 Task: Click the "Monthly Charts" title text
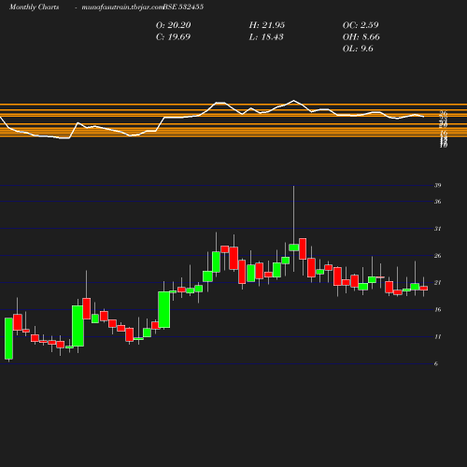click(35, 7)
